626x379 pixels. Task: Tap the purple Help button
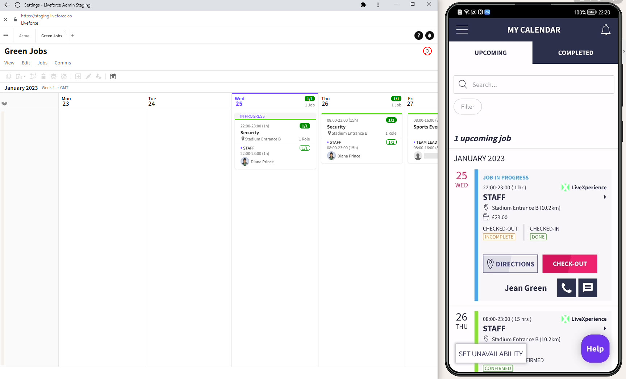(595, 349)
